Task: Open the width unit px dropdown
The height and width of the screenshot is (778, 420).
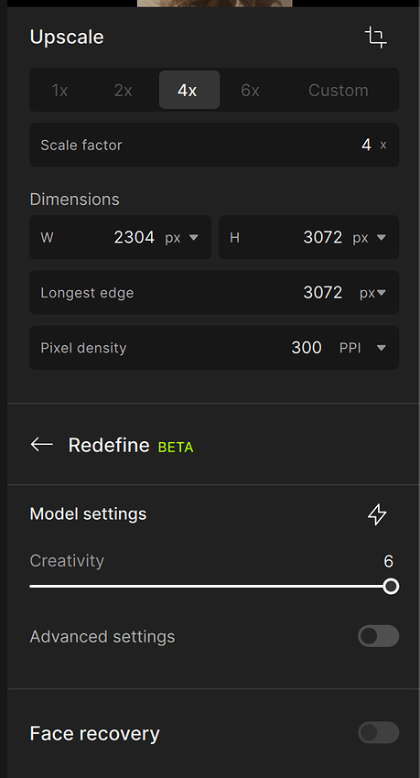Action: [181, 238]
